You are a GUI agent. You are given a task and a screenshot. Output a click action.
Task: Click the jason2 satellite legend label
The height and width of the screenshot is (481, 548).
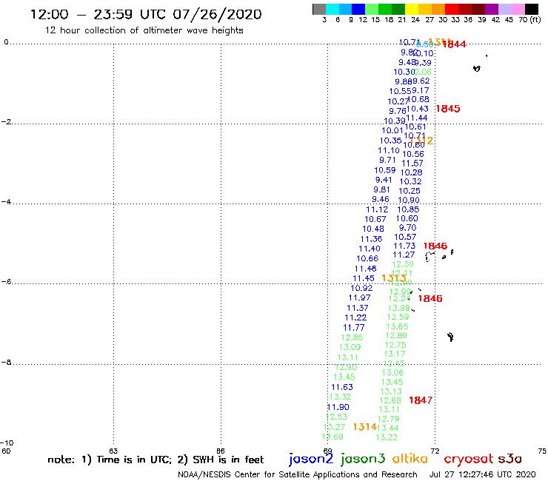tap(311, 460)
